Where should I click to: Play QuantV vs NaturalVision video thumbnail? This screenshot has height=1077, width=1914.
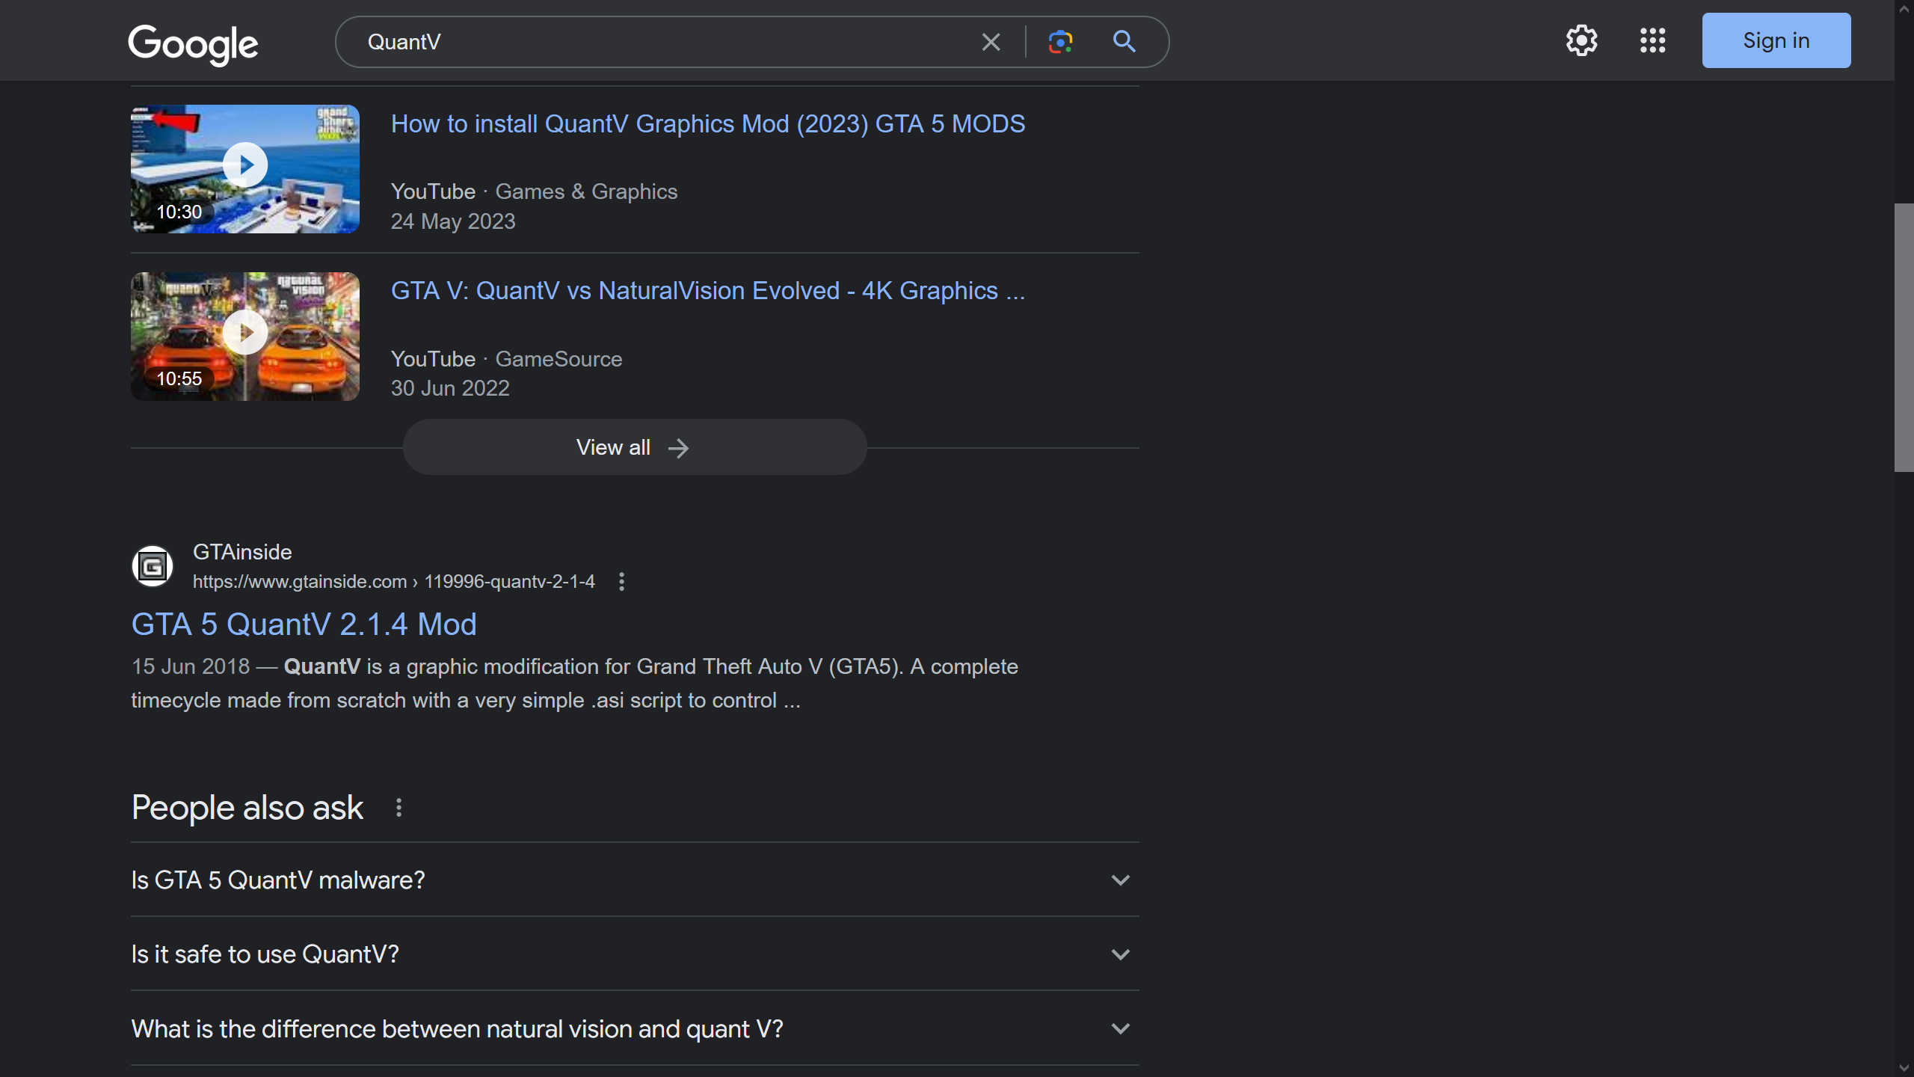coord(245,335)
